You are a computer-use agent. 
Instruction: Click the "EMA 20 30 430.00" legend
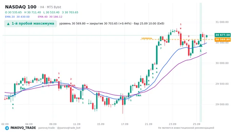(17, 17)
